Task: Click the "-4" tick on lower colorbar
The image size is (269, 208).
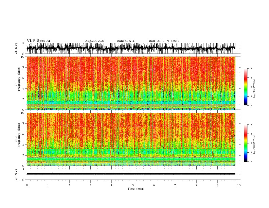Action: 251,134
